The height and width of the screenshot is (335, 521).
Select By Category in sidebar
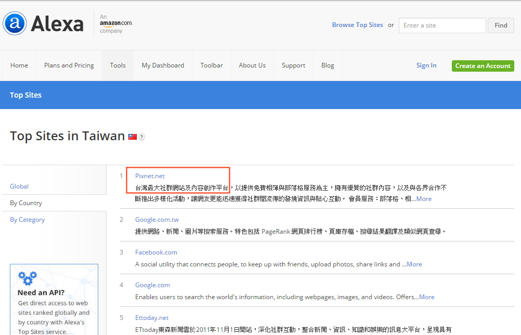28,220
